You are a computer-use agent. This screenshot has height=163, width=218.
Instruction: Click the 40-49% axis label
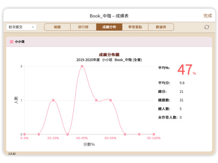click(x=82, y=138)
